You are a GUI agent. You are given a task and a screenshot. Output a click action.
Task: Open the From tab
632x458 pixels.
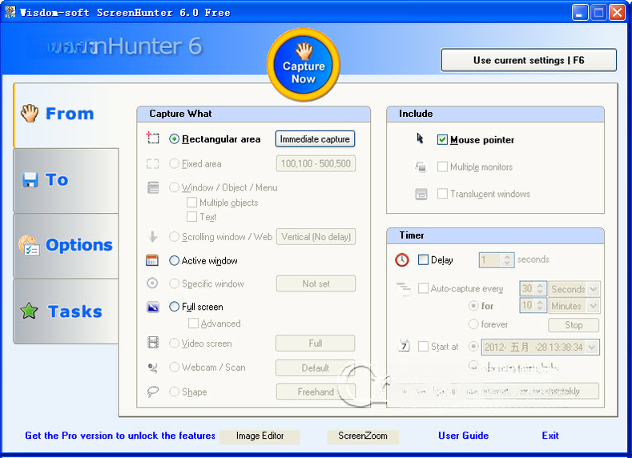pos(66,114)
